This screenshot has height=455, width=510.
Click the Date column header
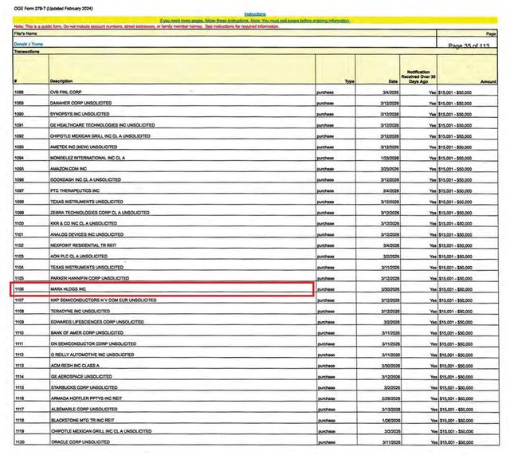click(393, 81)
